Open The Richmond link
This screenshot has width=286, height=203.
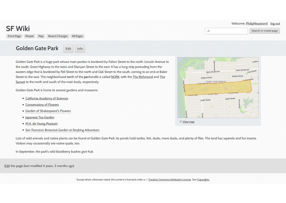[x=143, y=77]
